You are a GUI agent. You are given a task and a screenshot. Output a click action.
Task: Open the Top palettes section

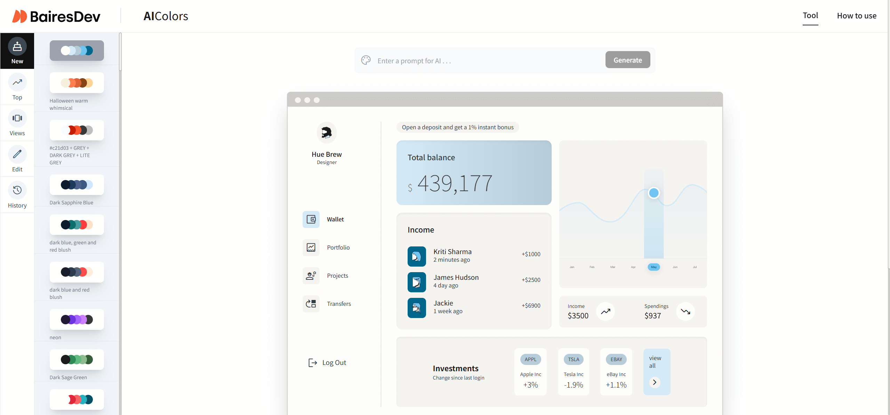click(x=17, y=83)
